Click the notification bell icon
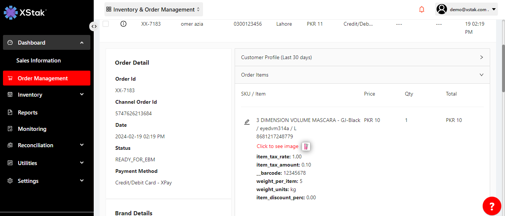Viewport: 505px width, 216px height. tap(421, 10)
